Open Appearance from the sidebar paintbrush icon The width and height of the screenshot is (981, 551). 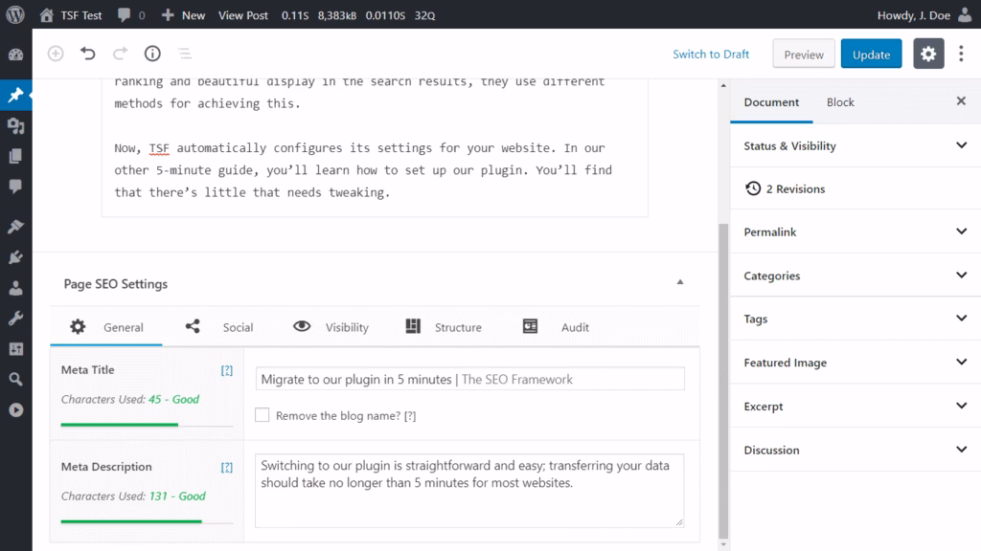(x=15, y=227)
